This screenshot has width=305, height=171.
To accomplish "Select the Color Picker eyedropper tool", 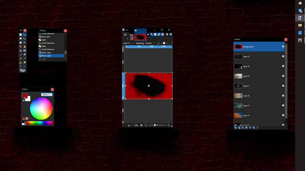I will (24, 59).
